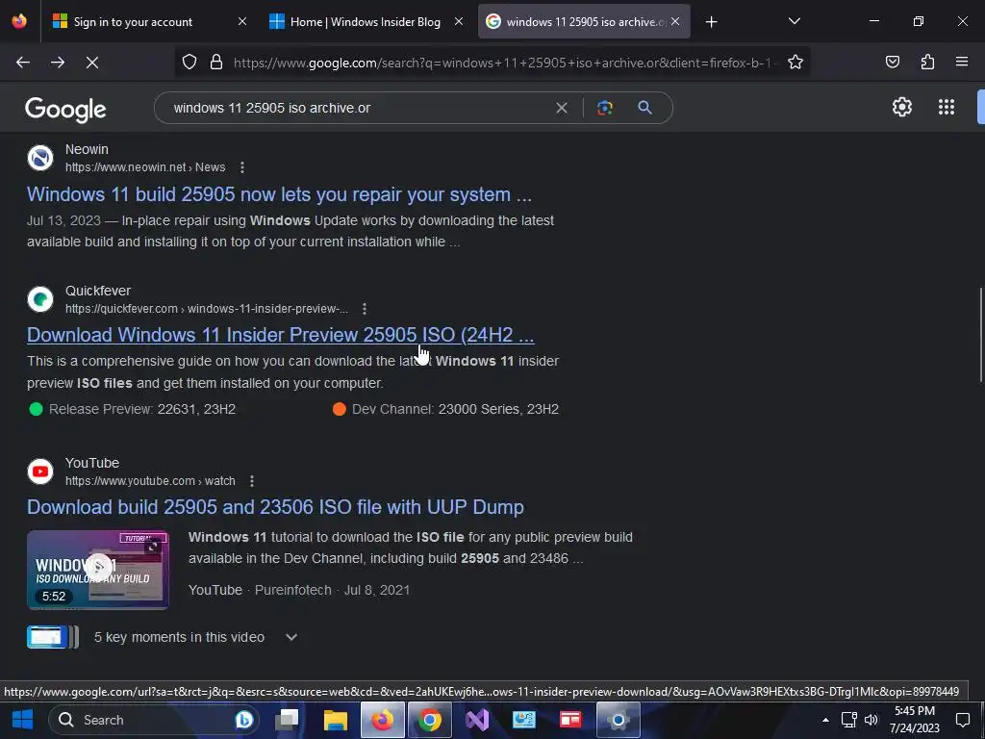The width and height of the screenshot is (985, 739).
Task: Close the Windows Insider Blog tab
Action: pos(459,22)
